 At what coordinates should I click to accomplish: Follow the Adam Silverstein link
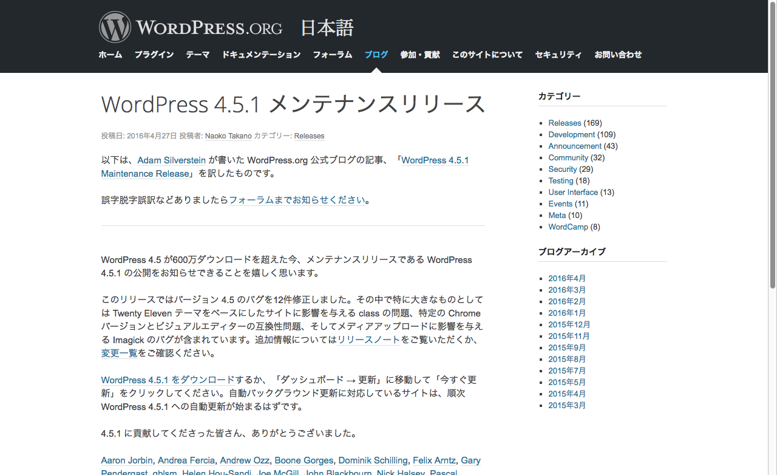pyautogui.click(x=172, y=160)
